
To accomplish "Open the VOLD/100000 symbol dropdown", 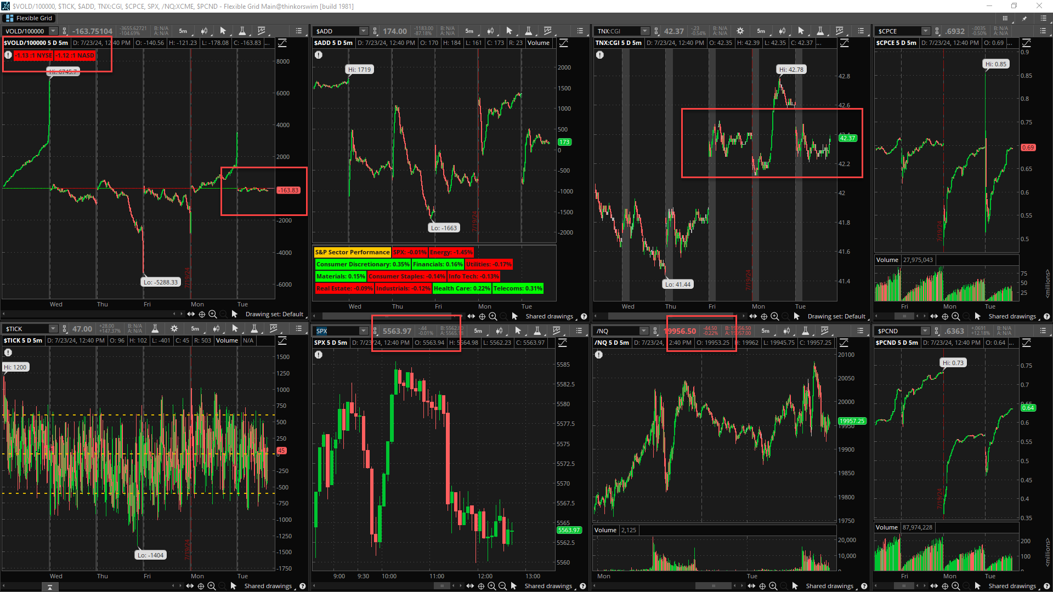I will [53, 31].
